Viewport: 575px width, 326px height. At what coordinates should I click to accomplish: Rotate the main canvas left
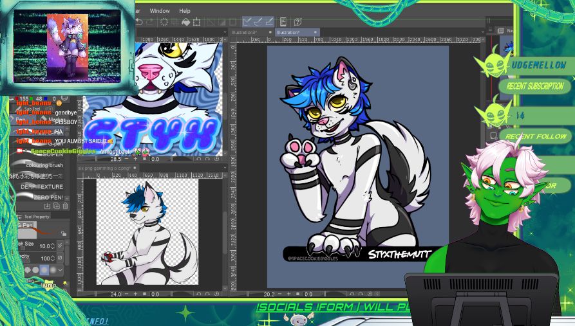[x=352, y=294]
